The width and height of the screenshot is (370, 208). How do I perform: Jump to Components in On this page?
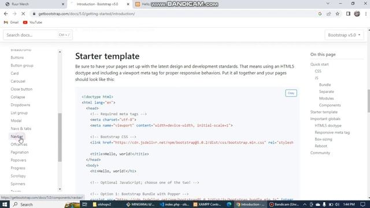[330, 105]
